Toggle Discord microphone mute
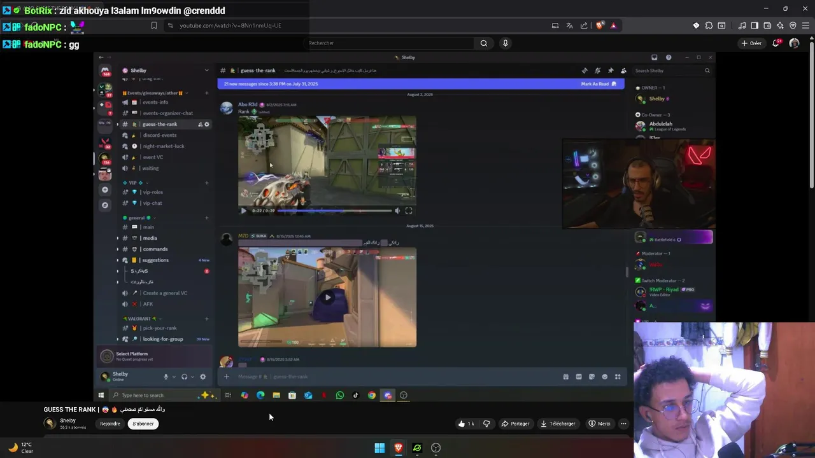 (x=166, y=377)
